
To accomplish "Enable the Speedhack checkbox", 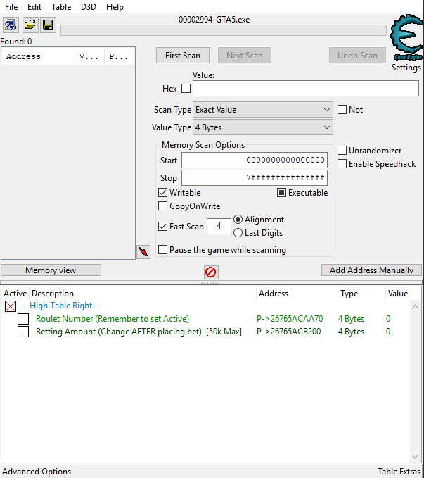I will pyautogui.click(x=342, y=164).
